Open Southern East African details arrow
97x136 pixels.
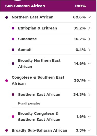click(x=89, y=95)
